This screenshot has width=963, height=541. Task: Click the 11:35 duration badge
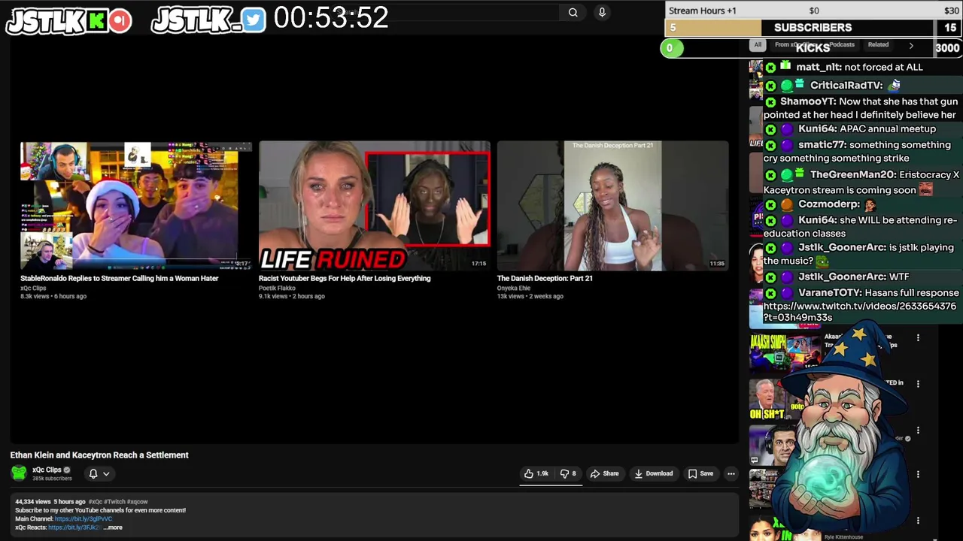click(x=717, y=264)
